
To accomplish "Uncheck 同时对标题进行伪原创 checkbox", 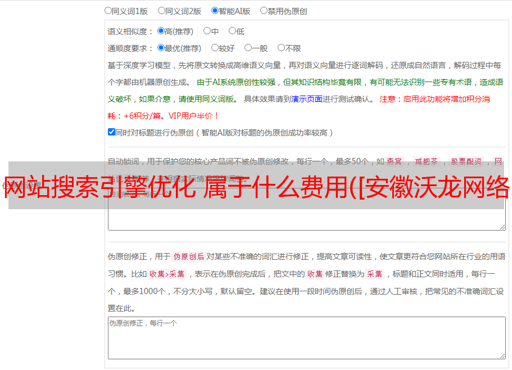I will (111, 132).
